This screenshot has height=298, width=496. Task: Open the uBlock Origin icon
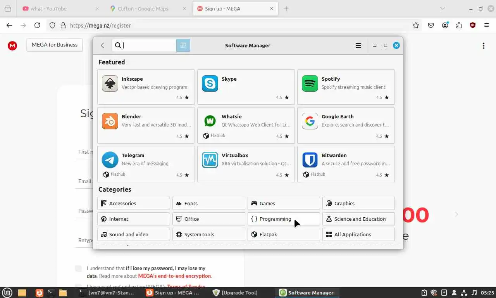(x=473, y=25)
